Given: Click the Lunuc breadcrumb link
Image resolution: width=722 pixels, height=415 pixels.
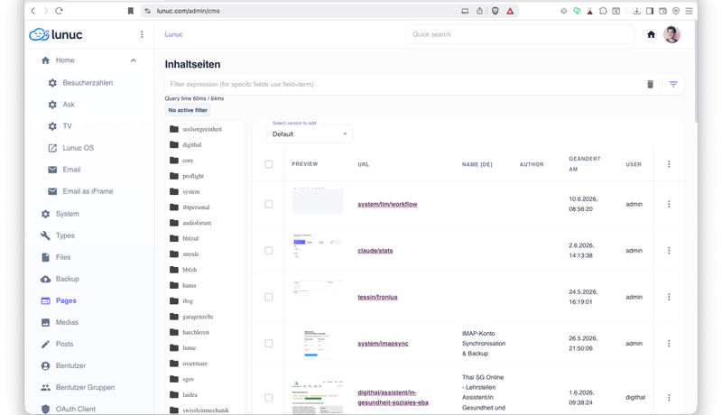Looking at the screenshot, I should (173, 34).
